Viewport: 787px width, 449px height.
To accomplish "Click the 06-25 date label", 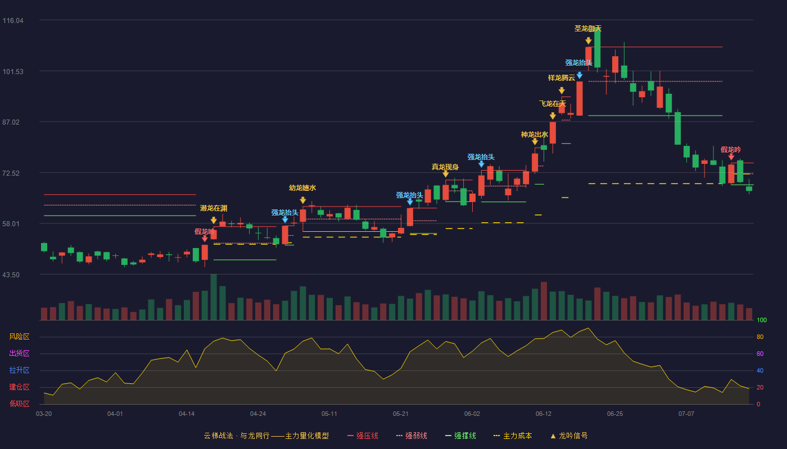I will pyautogui.click(x=615, y=414).
